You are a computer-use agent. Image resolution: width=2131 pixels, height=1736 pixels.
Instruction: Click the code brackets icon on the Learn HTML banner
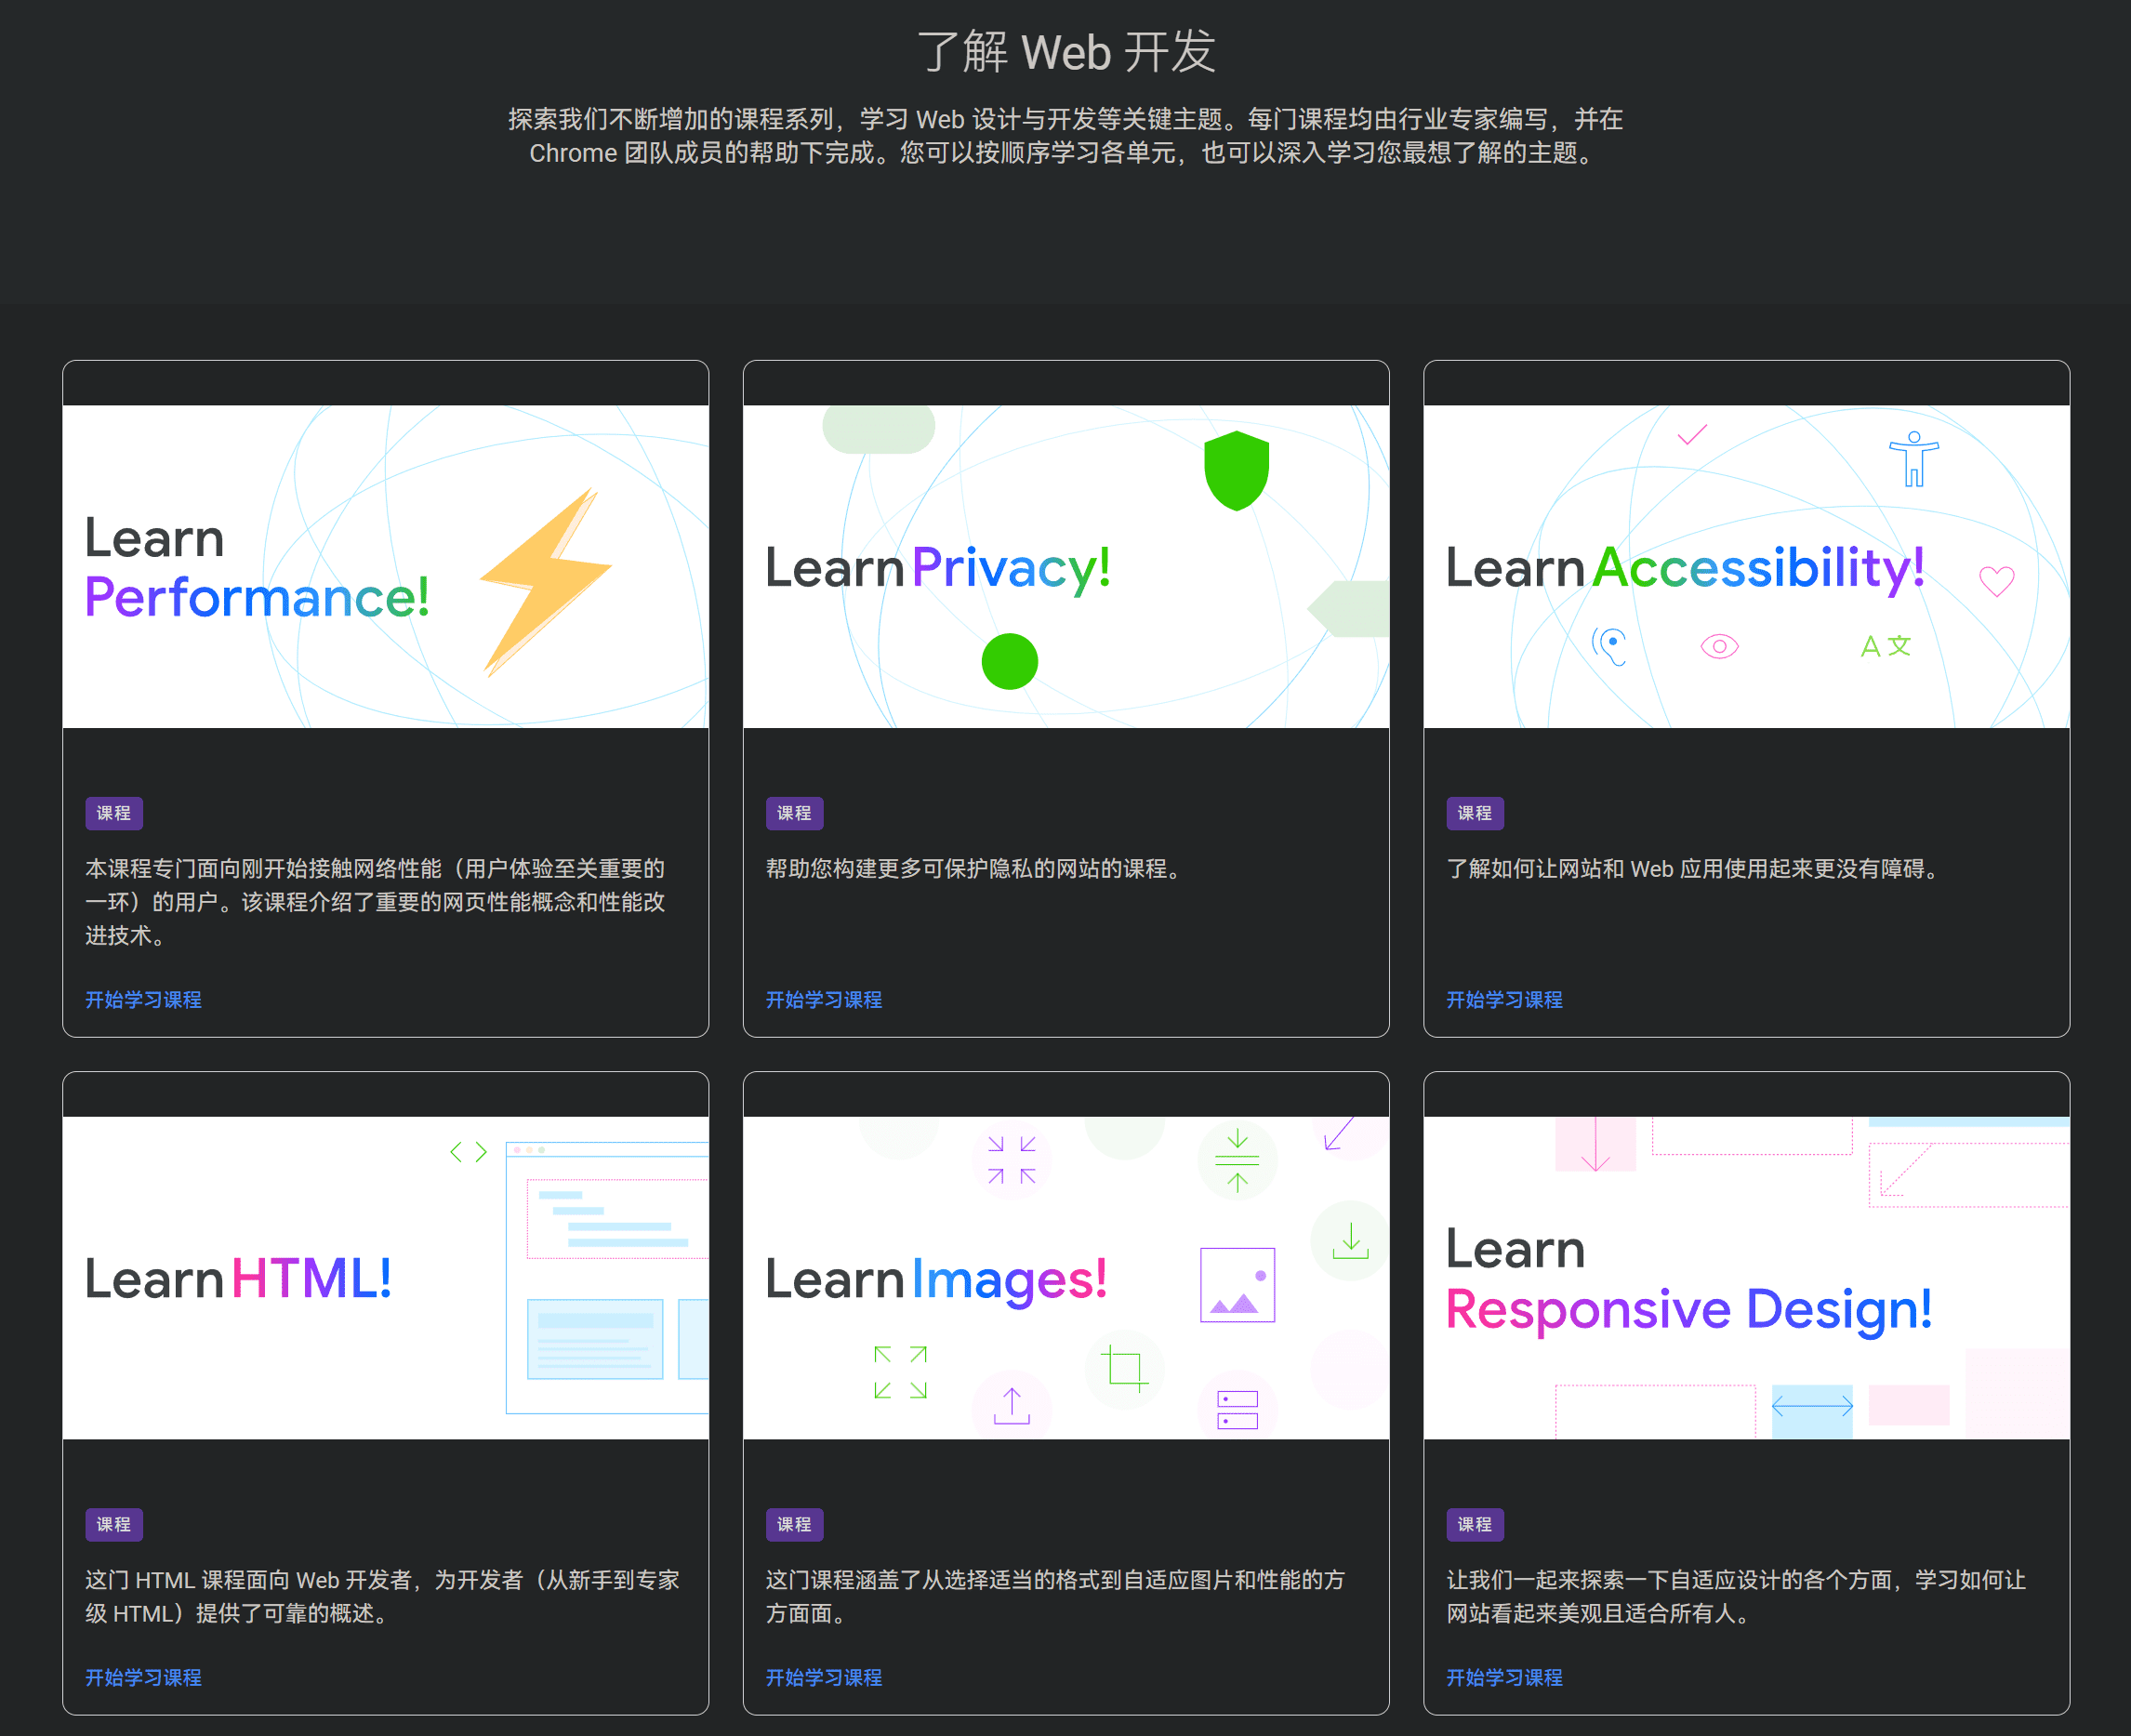point(467,1151)
